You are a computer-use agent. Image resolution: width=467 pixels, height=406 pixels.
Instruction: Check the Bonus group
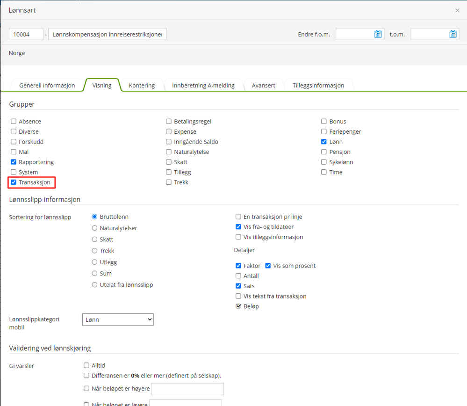pos(324,121)
